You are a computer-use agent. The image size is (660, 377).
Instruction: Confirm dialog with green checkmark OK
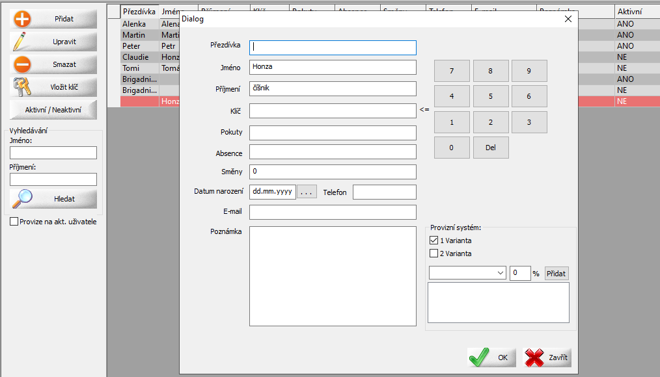(x=480, y=357)
